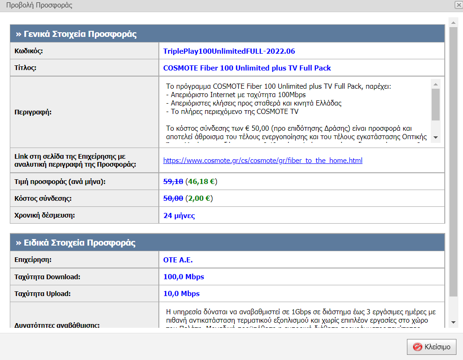Click upload speed 10,0 Mbps
This screenshot has height=360, width=463.
[182, 294]
